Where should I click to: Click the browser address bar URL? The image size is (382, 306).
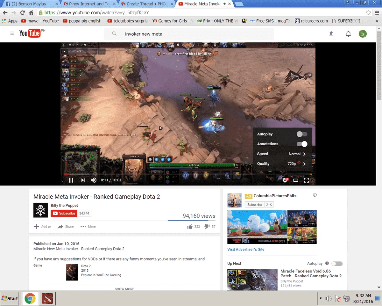coord(96,13)
